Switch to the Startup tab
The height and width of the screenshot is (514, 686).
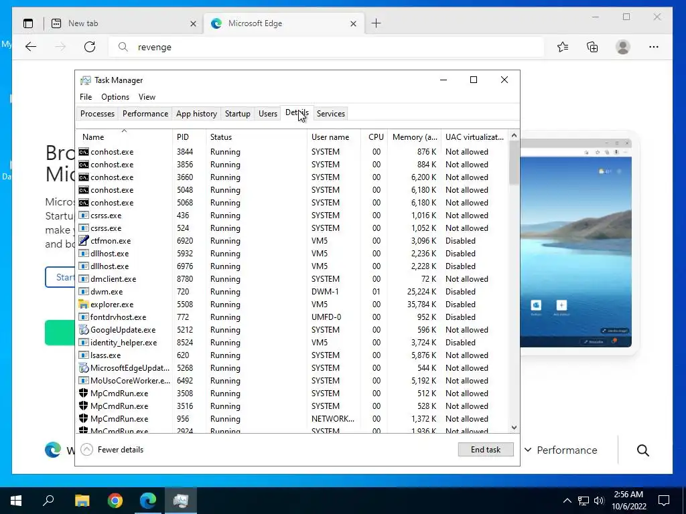pos(238,114)
